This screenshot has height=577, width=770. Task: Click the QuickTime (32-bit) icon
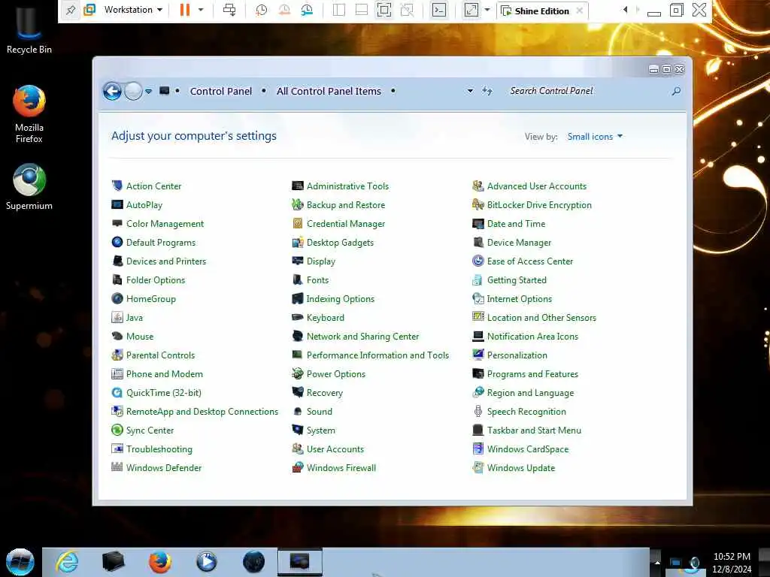pyautogui.click(x=117, y=392)
